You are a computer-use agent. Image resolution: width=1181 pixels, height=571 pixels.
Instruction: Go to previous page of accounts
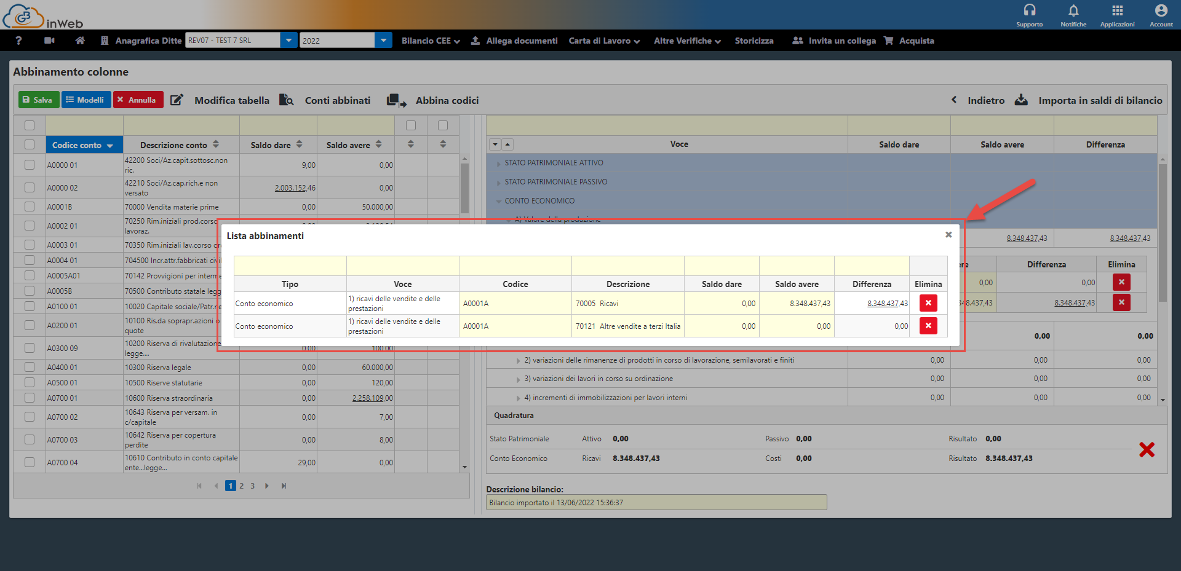pos(216,486)
